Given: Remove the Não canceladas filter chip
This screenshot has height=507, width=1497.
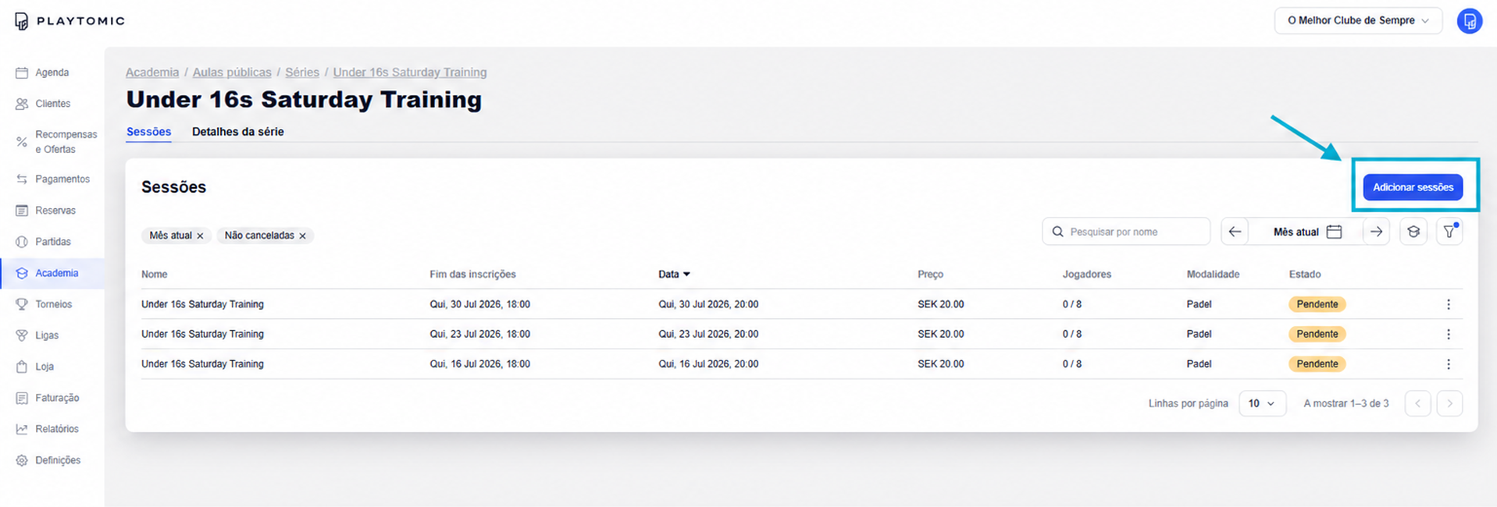Looking at the screenshot, I should click(302, 236).
